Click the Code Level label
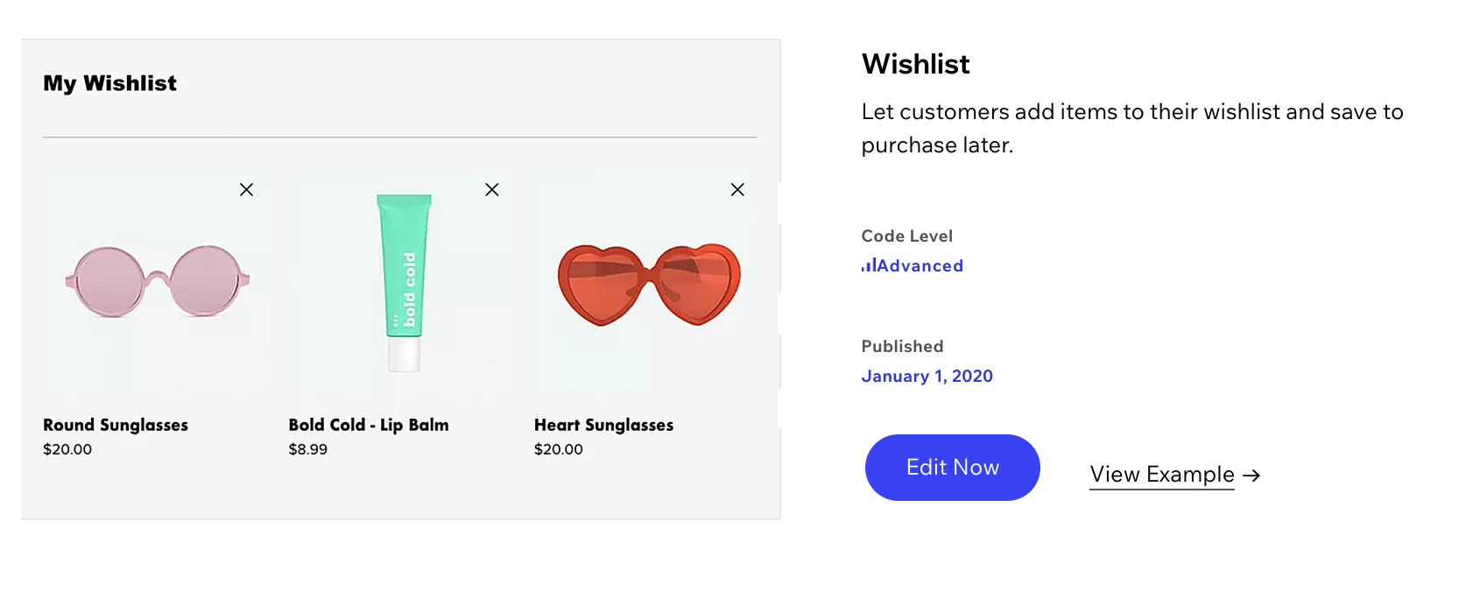Image resolution: width=1473 pixels, height=599 pixels. click(906, 236)
